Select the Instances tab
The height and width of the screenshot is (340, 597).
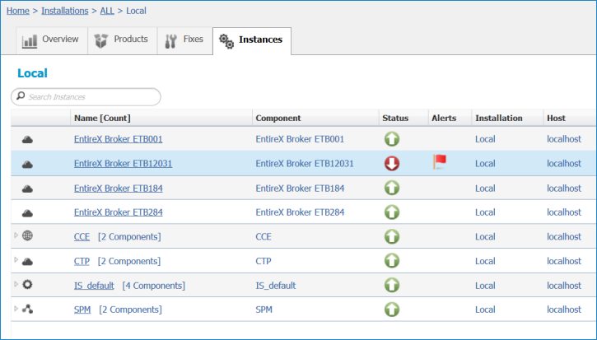252,40
